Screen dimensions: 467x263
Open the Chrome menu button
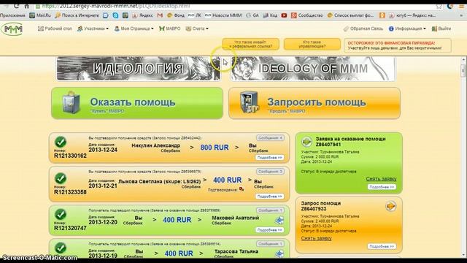click(x=461, y=7)
